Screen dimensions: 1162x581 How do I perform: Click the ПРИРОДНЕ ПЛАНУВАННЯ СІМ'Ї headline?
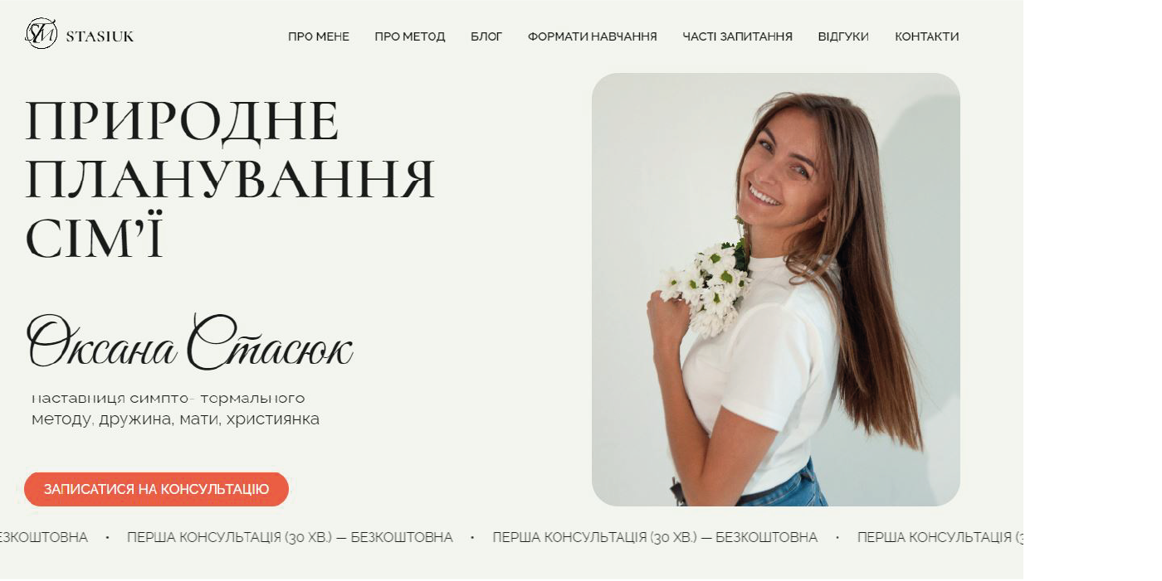point(230,179)
